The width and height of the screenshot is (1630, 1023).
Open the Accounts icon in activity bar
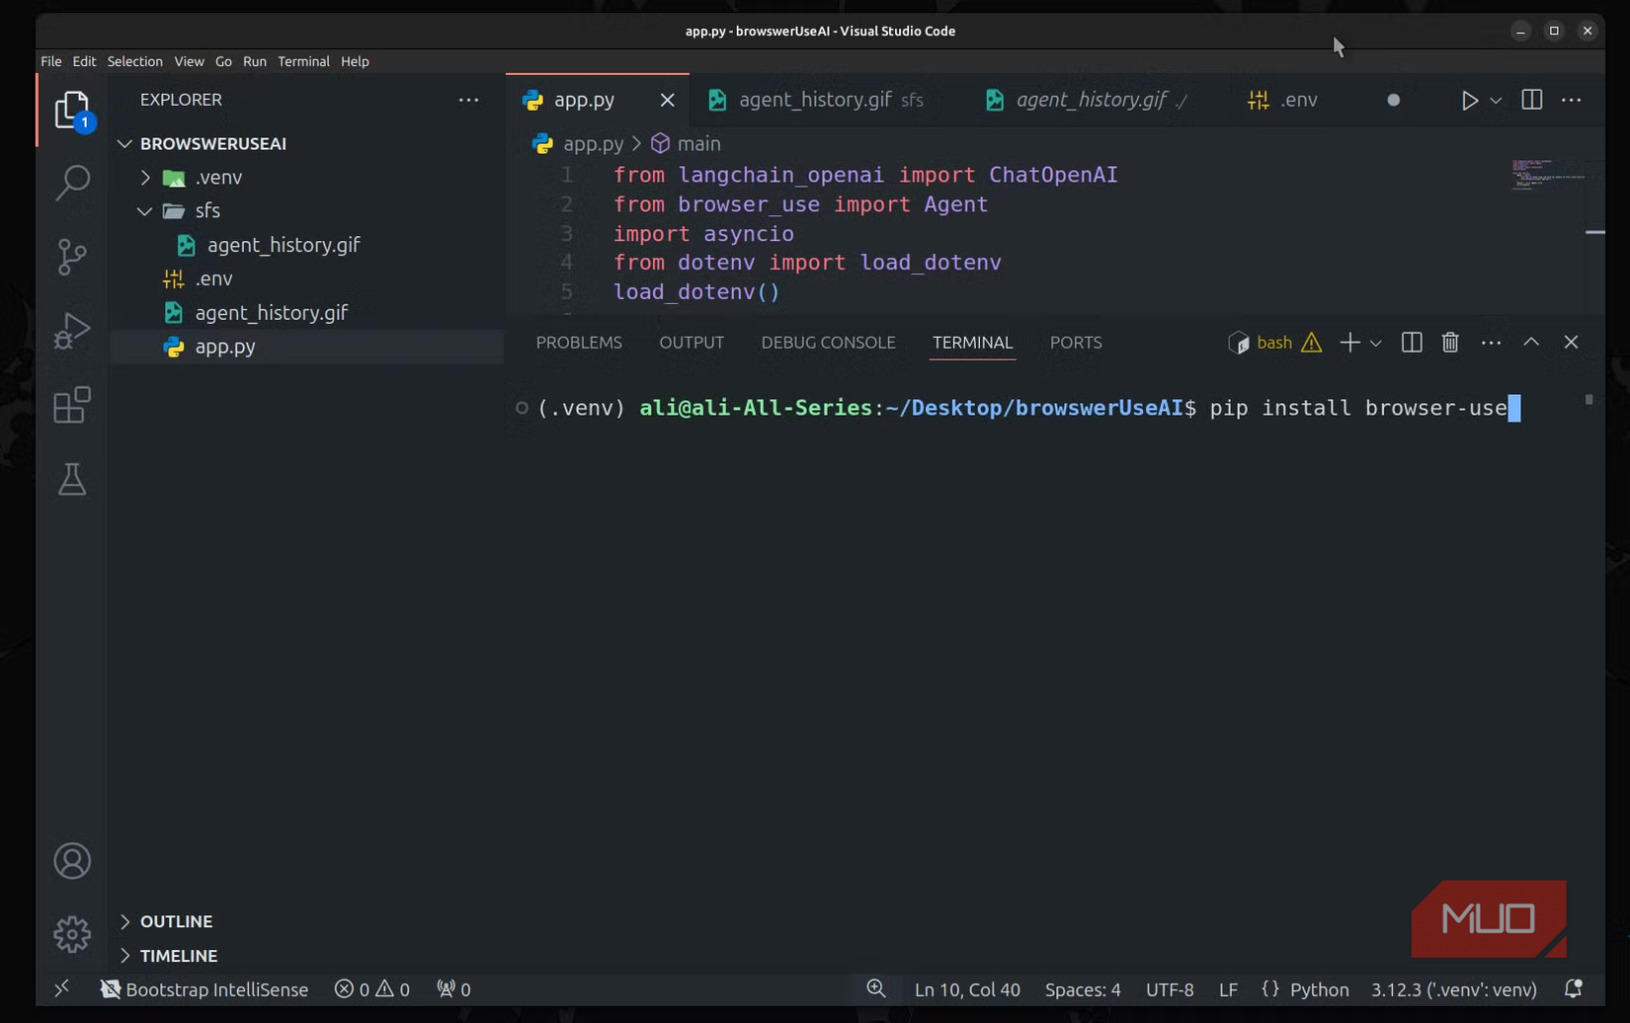72,861
